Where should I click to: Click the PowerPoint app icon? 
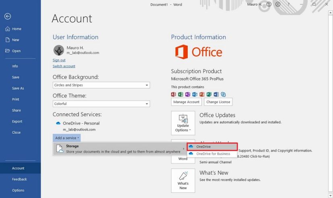click(202, 94)
